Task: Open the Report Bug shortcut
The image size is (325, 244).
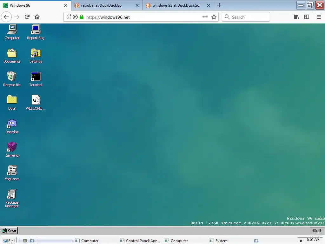Action: coord(36,32)
